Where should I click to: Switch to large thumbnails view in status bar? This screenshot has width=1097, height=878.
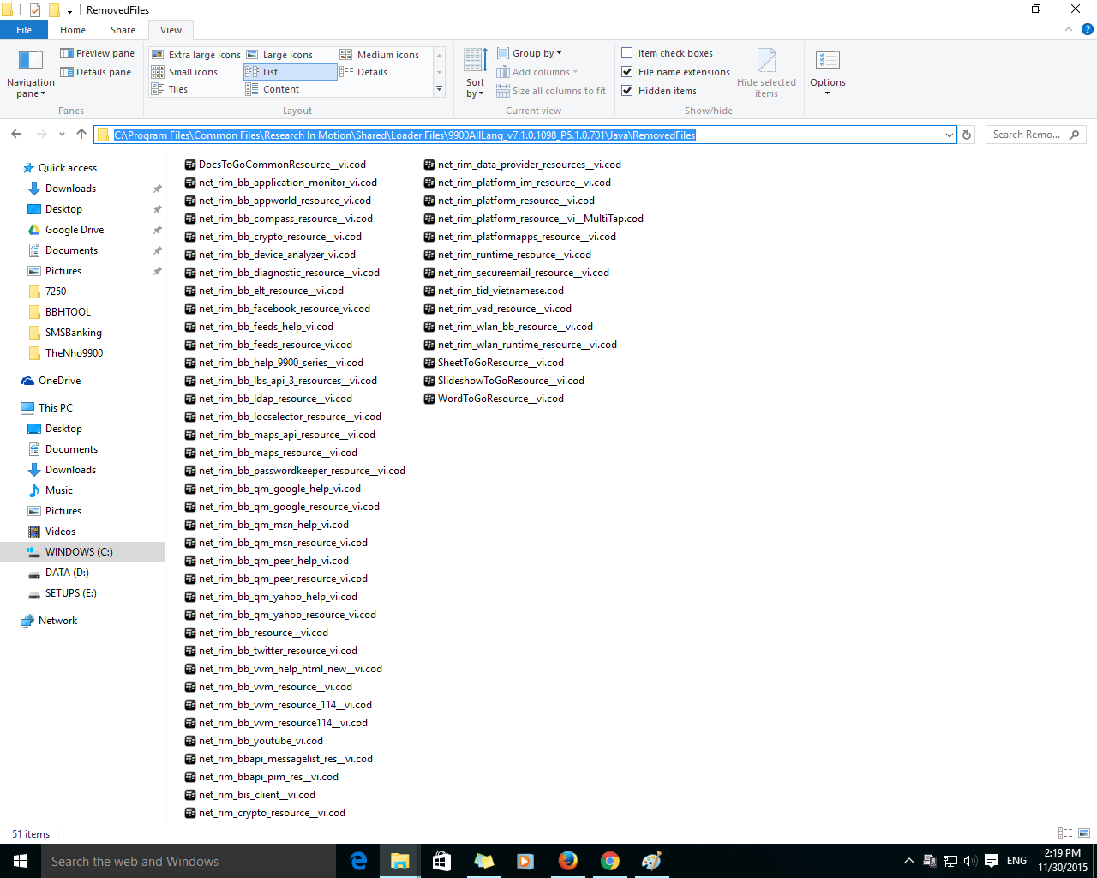1084,833
